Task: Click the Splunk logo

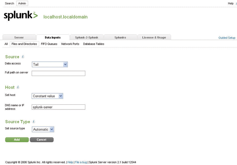Action: pos(21,16)
